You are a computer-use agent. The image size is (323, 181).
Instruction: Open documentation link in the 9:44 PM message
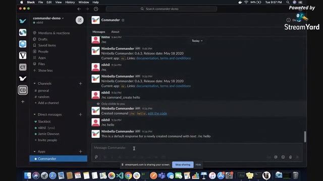[147, 58]
